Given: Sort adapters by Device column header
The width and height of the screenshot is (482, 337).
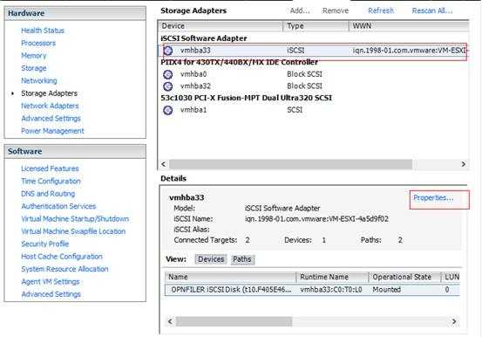Looking at the screenshot, I should pyautogui.click(x=221, y=26).
